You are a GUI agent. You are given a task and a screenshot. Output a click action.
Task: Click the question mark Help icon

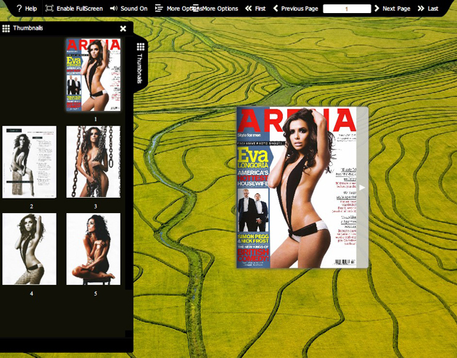tap(20, 9)
